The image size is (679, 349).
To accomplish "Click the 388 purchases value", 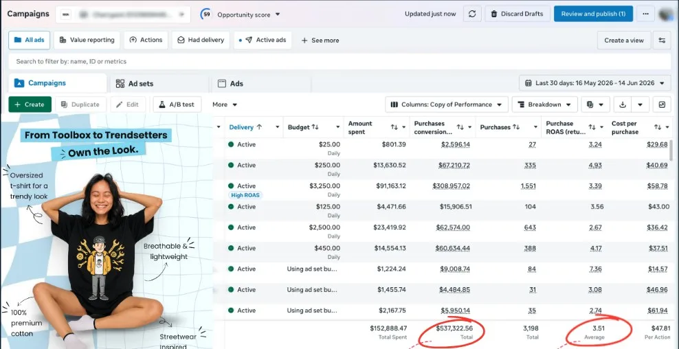I will pyautogui.click(x=530, y=248).
